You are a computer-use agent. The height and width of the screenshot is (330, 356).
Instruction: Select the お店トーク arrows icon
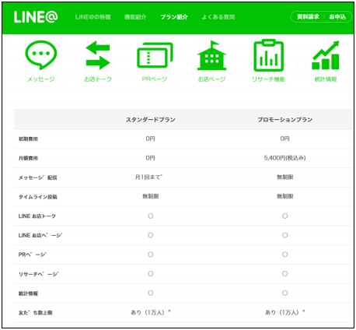pos(98,55)
